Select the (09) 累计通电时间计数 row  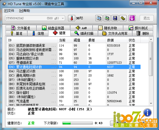pyautogui.click(x=74, y=67)
